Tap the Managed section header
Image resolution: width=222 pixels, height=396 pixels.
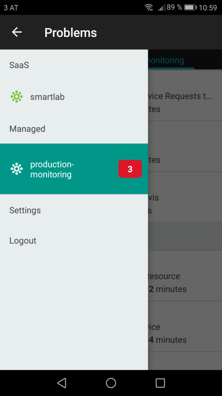pos(27,129)
